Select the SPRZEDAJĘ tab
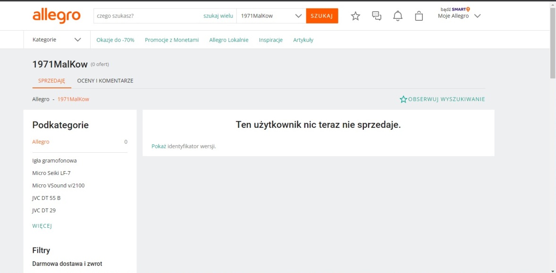Viewport: 556px width, 273px height. [52, 81]
